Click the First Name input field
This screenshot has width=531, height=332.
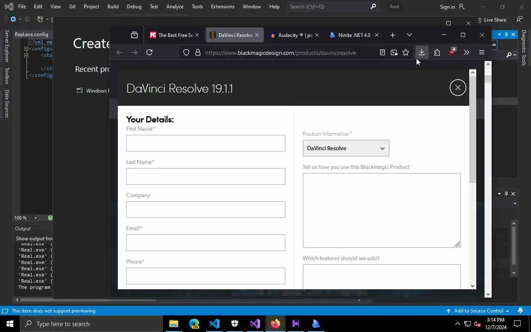206,143
